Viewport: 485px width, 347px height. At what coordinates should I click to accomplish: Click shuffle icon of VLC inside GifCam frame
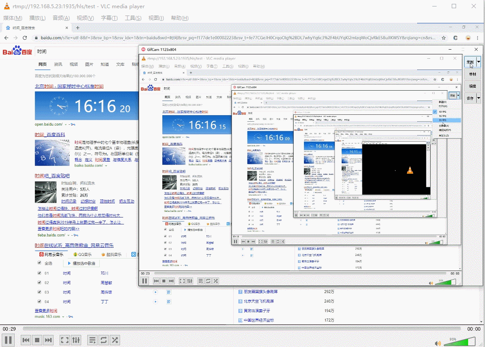(x=216, y=281)
